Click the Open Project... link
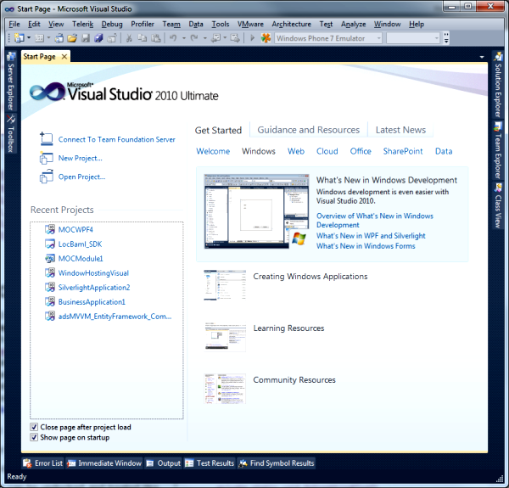 (81, 177)
